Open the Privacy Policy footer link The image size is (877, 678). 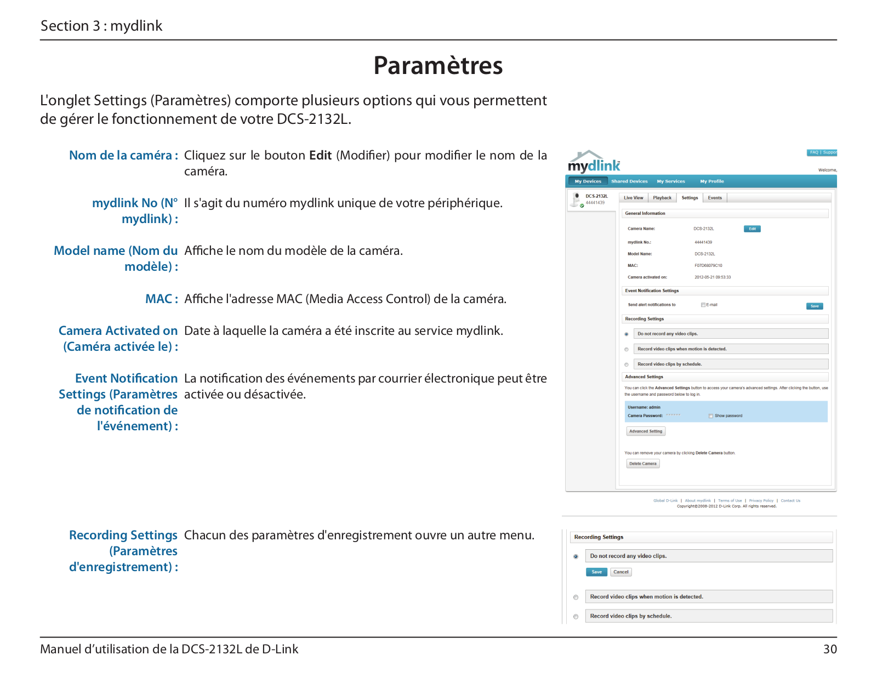click(761, 501)
